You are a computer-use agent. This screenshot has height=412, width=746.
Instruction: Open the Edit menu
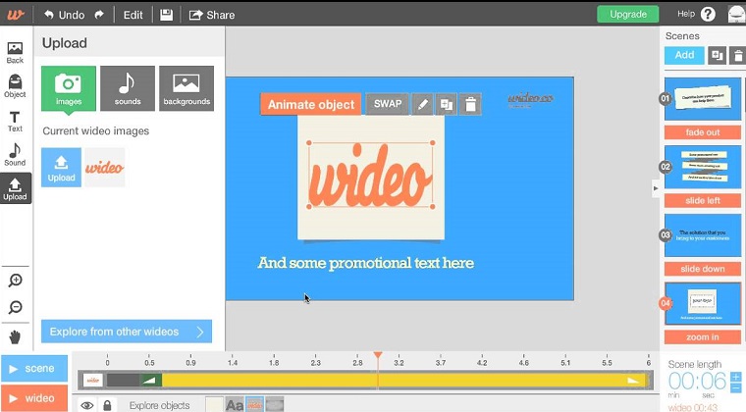point(133,15)
